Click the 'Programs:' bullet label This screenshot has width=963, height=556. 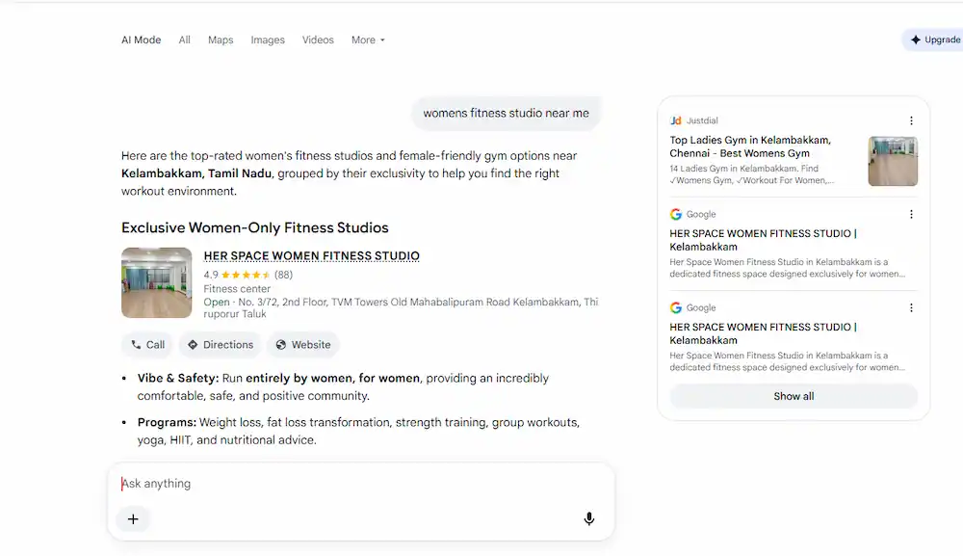pyautogui.click(x=167, y=423)
